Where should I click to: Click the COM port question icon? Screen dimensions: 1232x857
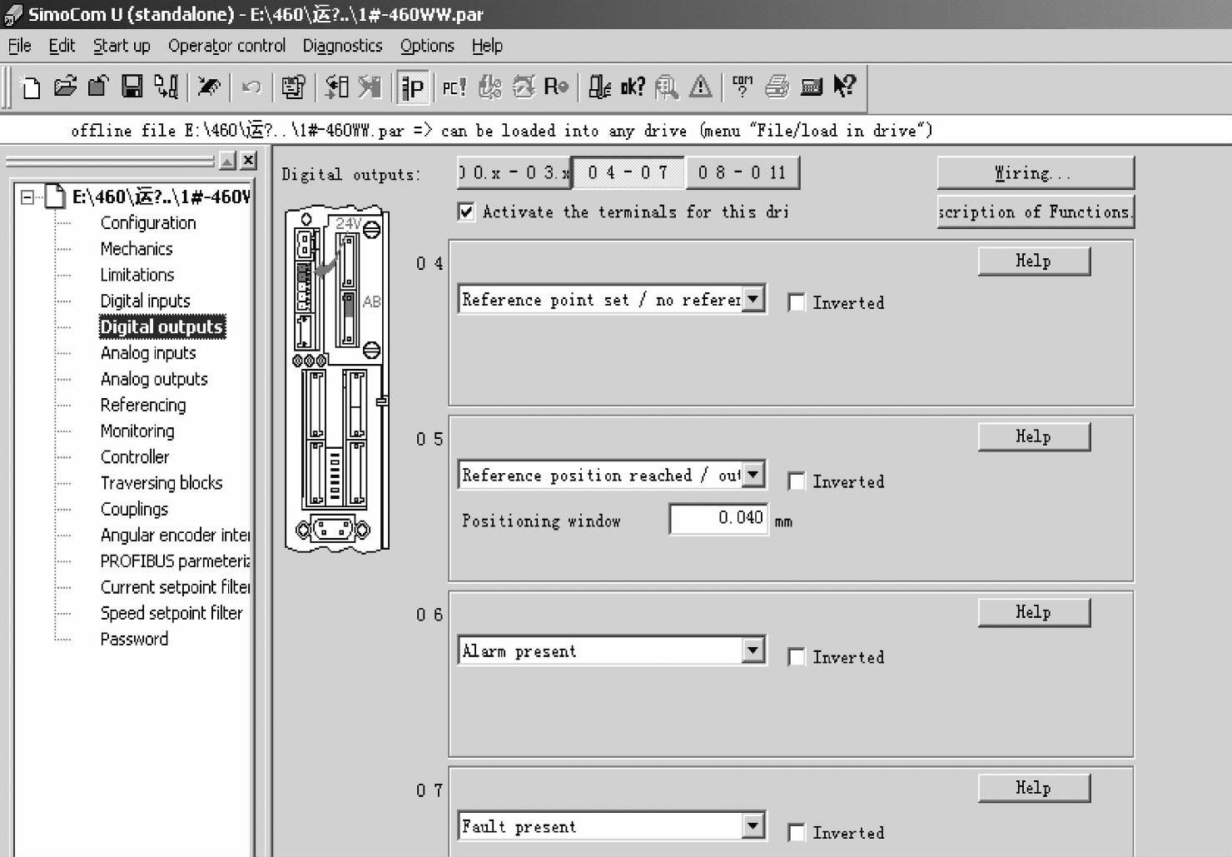click(x=743, y=87)
